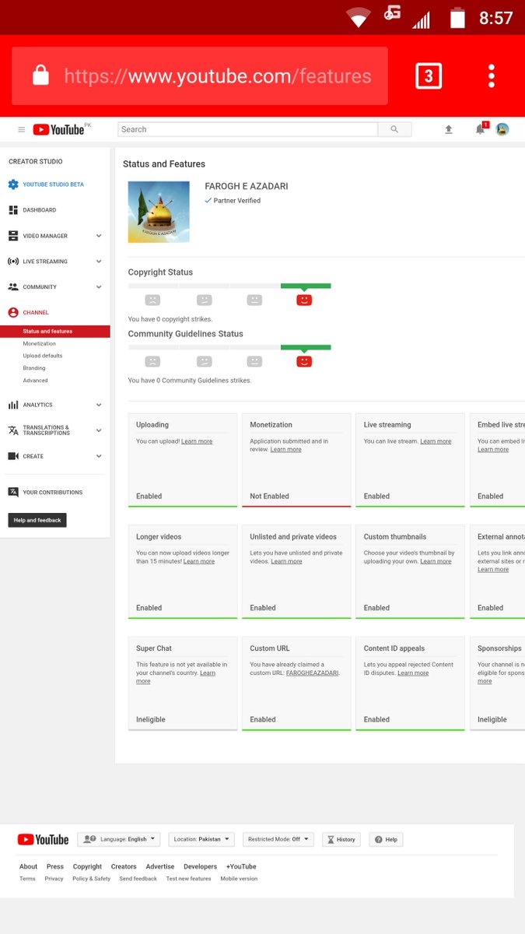Open the notifications bell

(481, 129)
